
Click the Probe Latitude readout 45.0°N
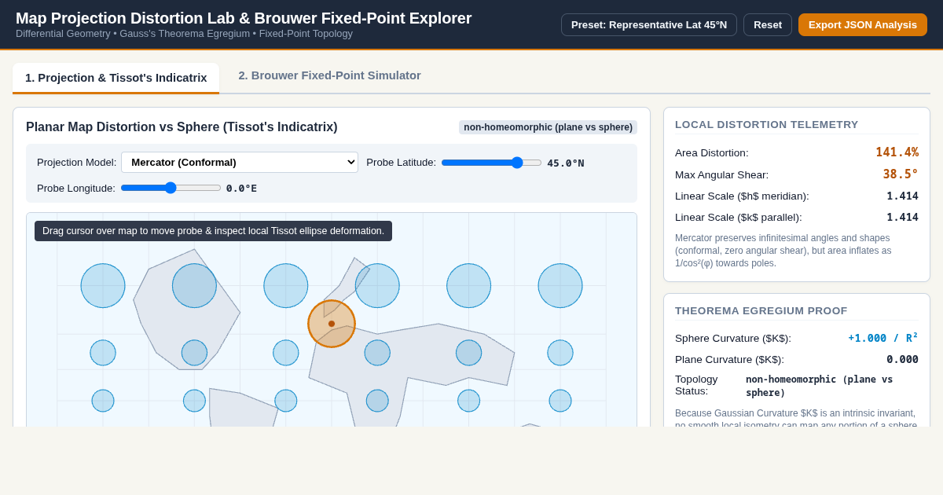pos(566,163)
